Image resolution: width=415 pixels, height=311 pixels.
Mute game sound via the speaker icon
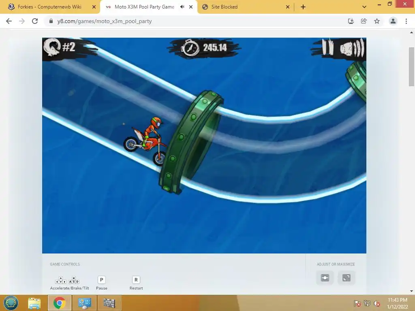tap(352, 48)
